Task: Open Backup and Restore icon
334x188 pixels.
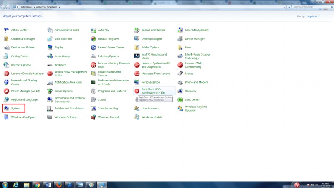Action: click(x=137, y=30)
